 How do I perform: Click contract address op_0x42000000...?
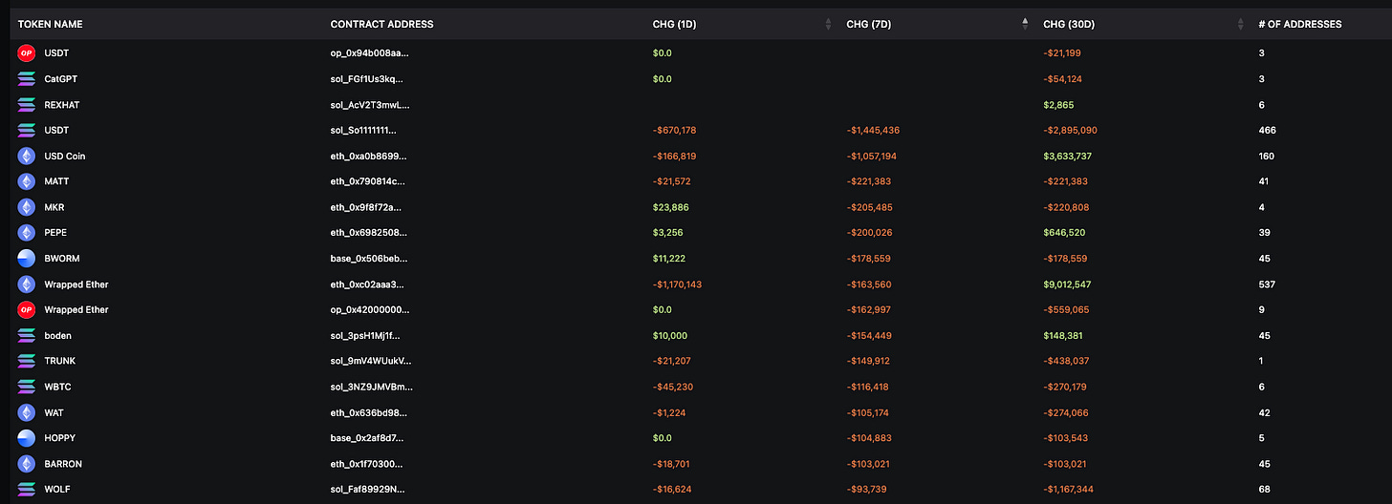click(x=369, y=310)
